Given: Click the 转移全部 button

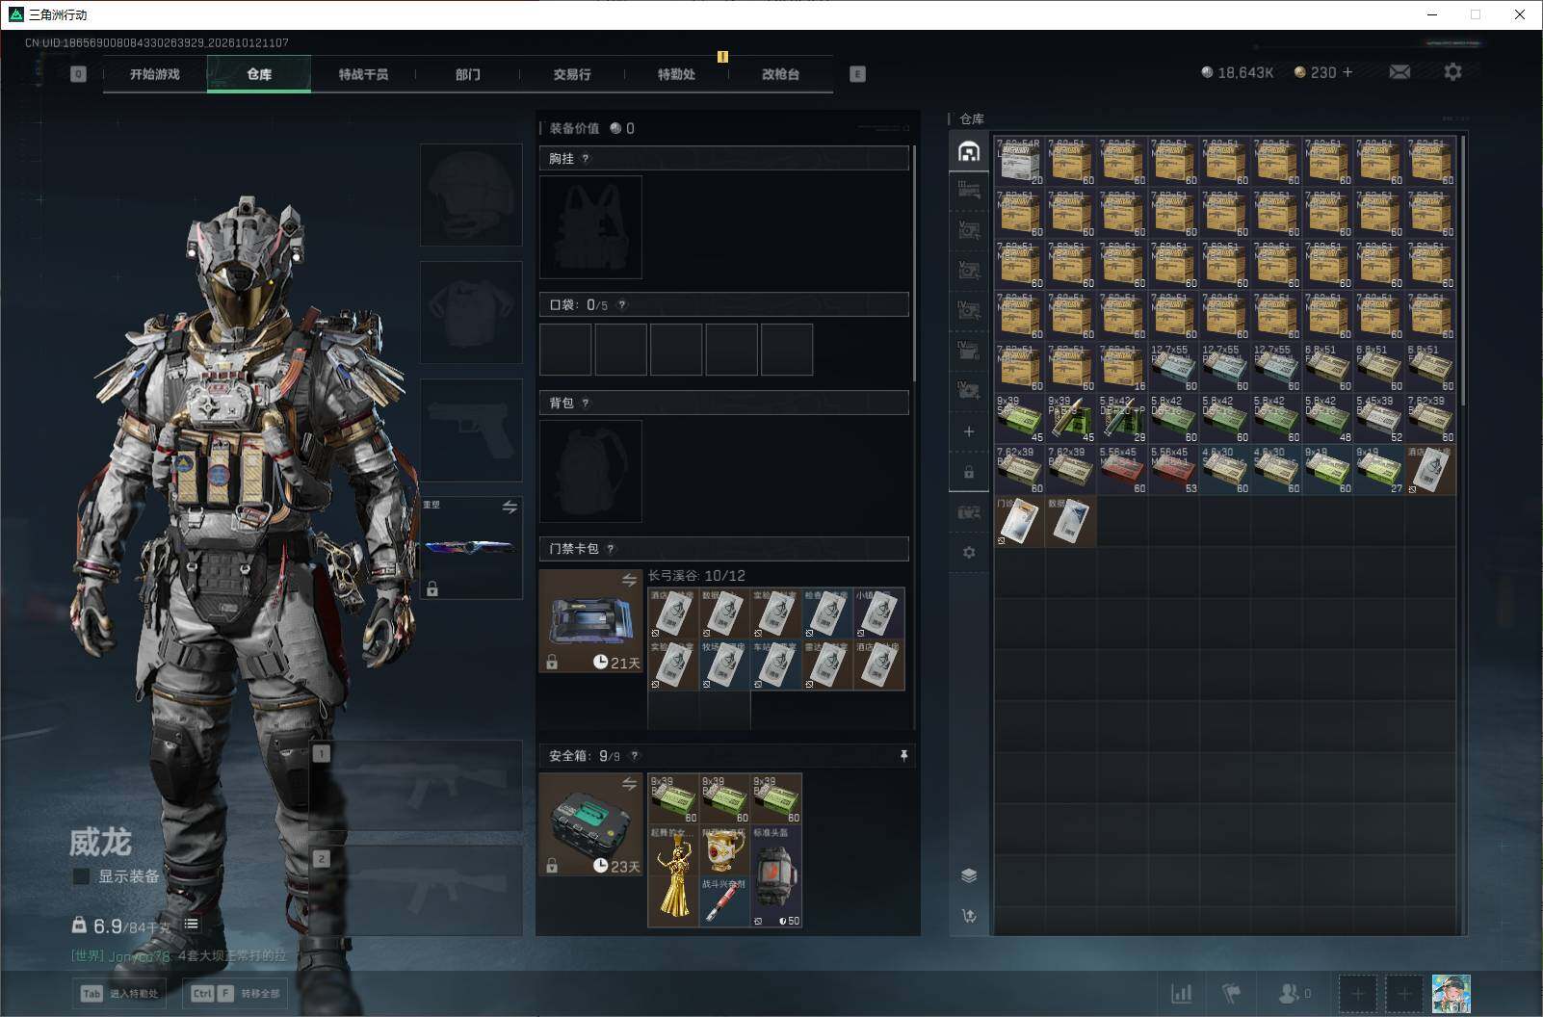Looking at the screenshot, I should [x=237, y=993].
